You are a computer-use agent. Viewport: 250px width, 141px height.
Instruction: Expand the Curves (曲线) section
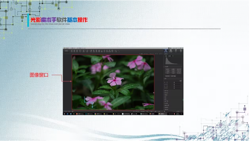(165, 99)
